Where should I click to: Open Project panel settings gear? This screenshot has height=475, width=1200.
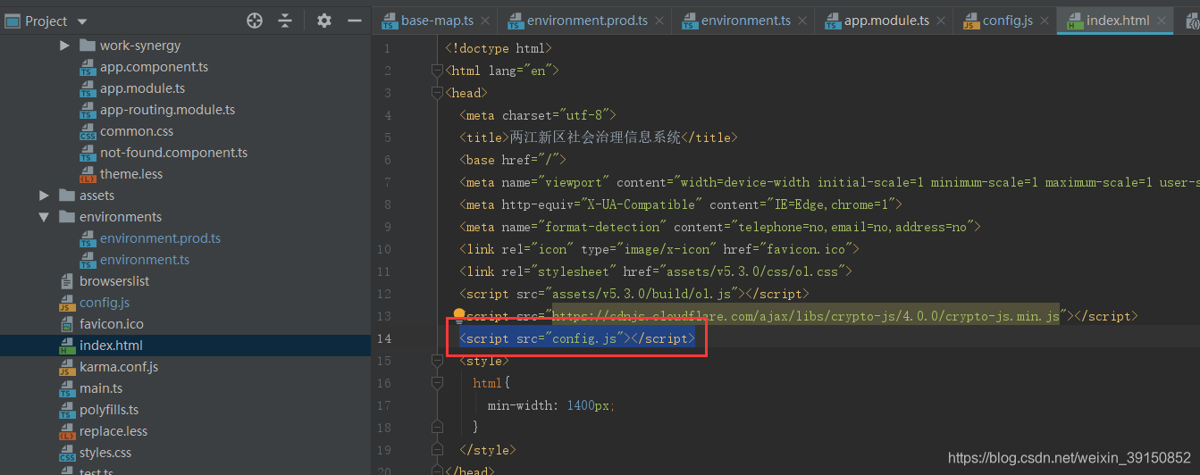pos(324,21)
